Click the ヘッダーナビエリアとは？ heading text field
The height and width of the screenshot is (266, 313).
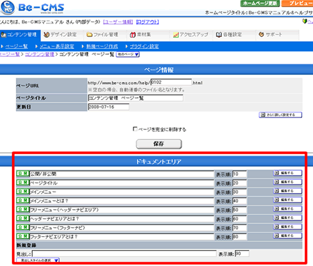[122, 219]
